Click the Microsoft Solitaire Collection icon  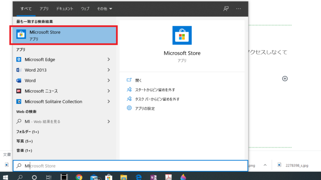coord(18,102)
